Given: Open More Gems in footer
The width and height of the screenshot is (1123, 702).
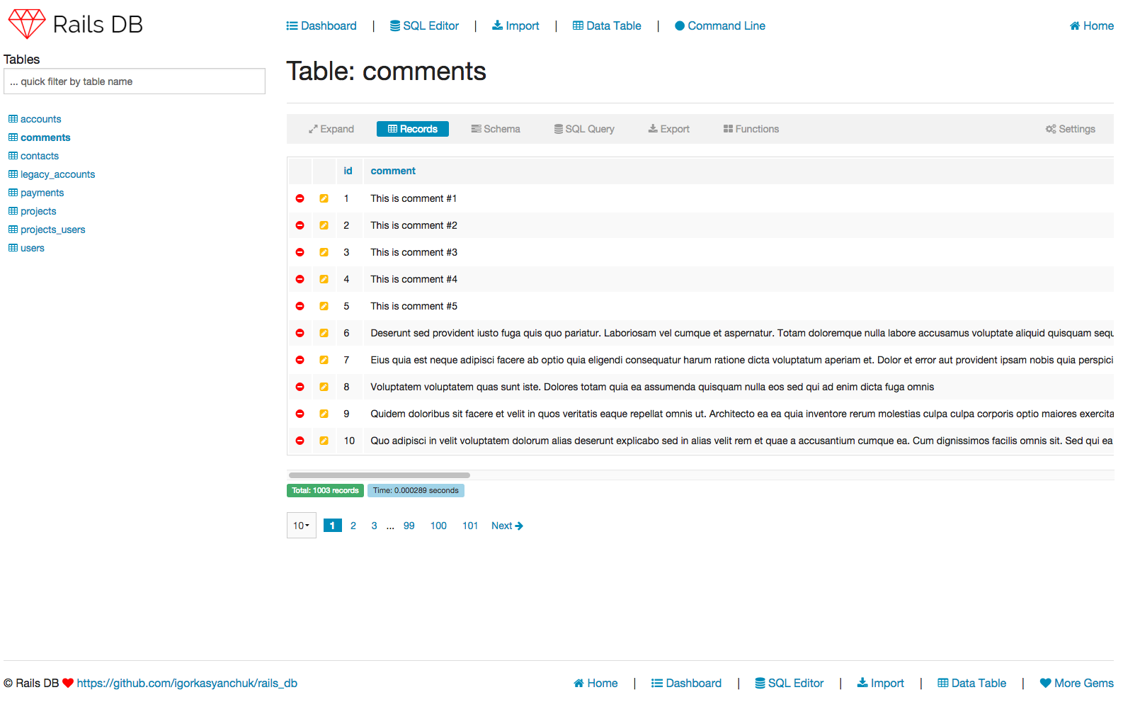Looking at the screenshot, I should [1076, 683].
